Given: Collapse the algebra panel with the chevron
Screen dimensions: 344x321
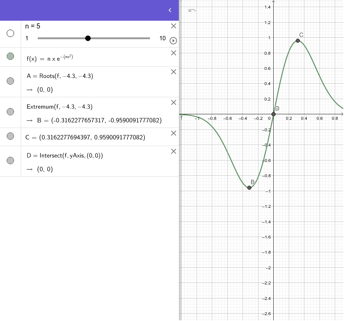Looking at the screenshot, I should (170, 10).
